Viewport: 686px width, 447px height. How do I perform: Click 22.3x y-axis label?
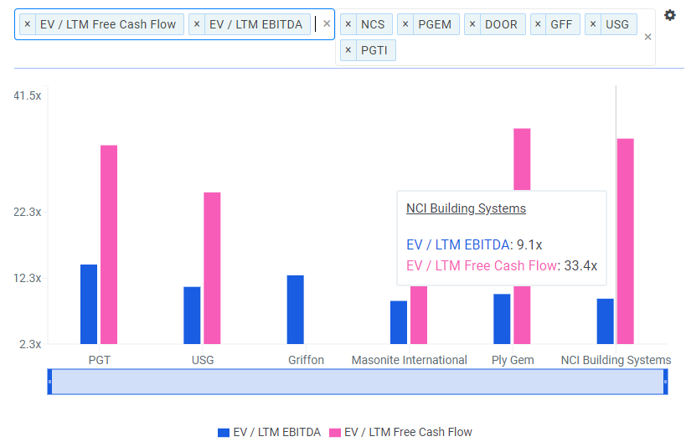coord(27,212)
